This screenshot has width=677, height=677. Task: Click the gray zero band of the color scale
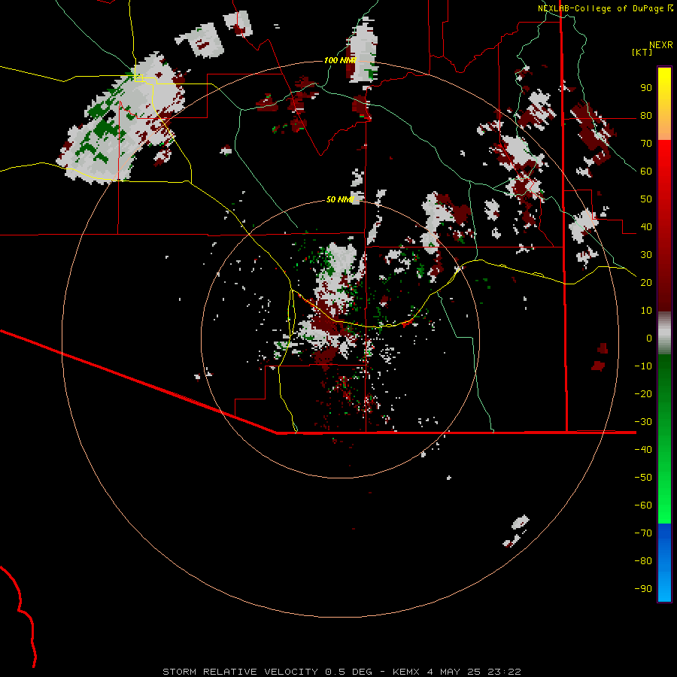pyautogui.click(x=664, y=333)
